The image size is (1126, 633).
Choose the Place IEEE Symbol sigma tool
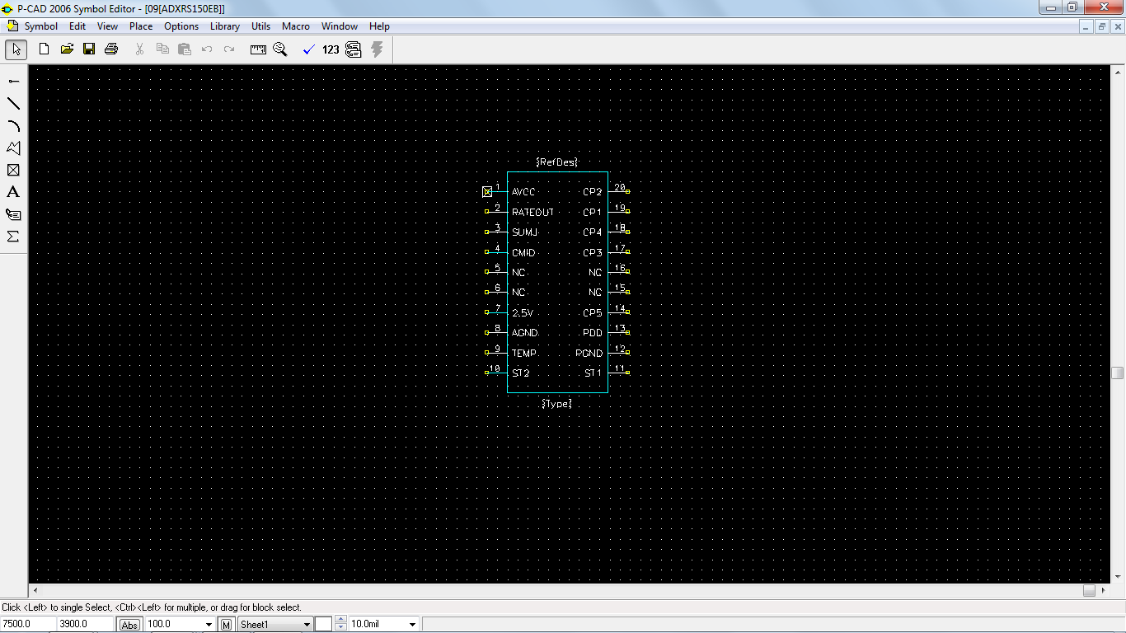[x=13, y=237]
